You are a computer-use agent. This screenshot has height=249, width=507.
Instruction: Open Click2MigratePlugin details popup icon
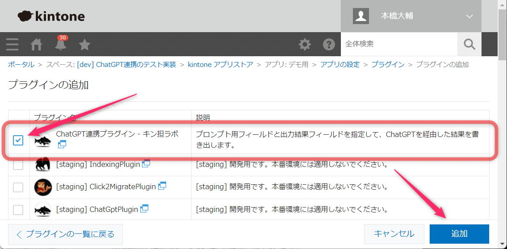click(162, 186)
